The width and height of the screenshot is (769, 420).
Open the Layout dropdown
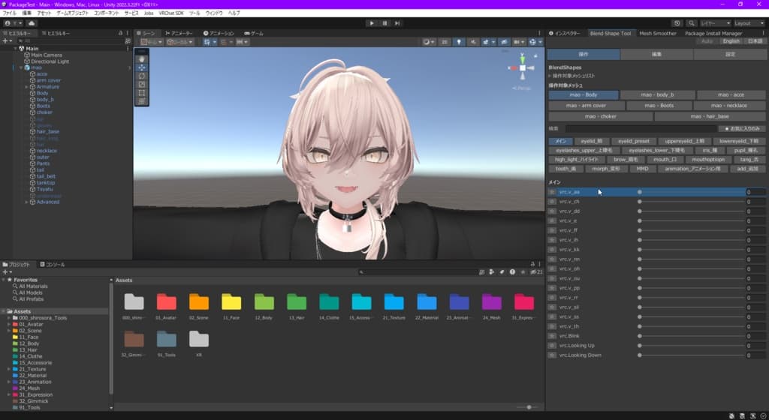pos(749,23)
